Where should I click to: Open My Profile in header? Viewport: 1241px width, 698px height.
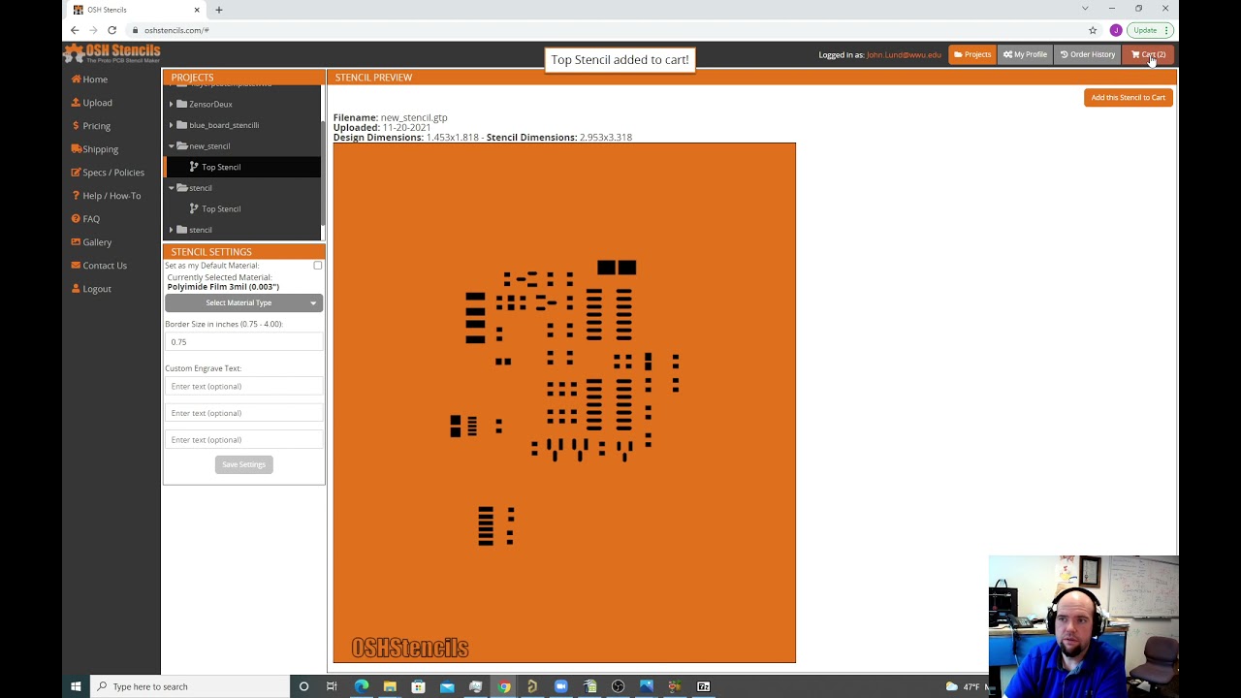point(1025,54)
